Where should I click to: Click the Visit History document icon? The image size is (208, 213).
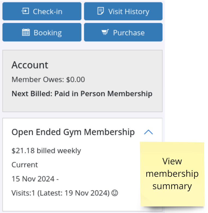[101, 11]
